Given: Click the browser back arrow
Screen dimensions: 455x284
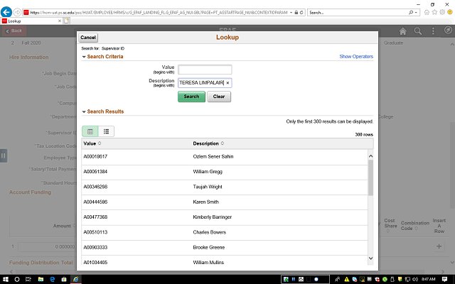Looking at the screenshot, I should 6,12.
